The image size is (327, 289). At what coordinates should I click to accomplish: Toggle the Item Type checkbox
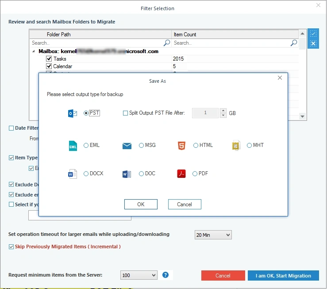[x=11, y=158]
